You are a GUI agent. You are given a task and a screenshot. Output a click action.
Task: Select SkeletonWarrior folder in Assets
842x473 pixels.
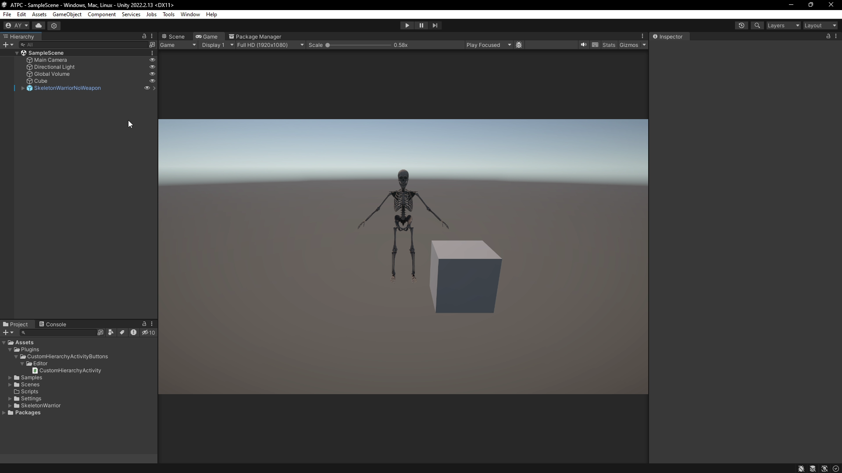pyautogui.click(x=40, y=405)
